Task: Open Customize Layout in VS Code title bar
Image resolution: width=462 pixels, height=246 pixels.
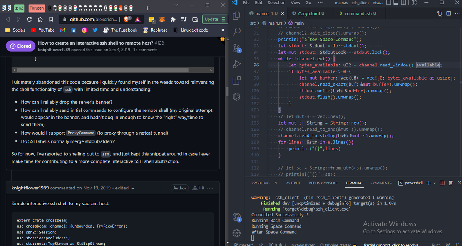Action: pos(414,3)
